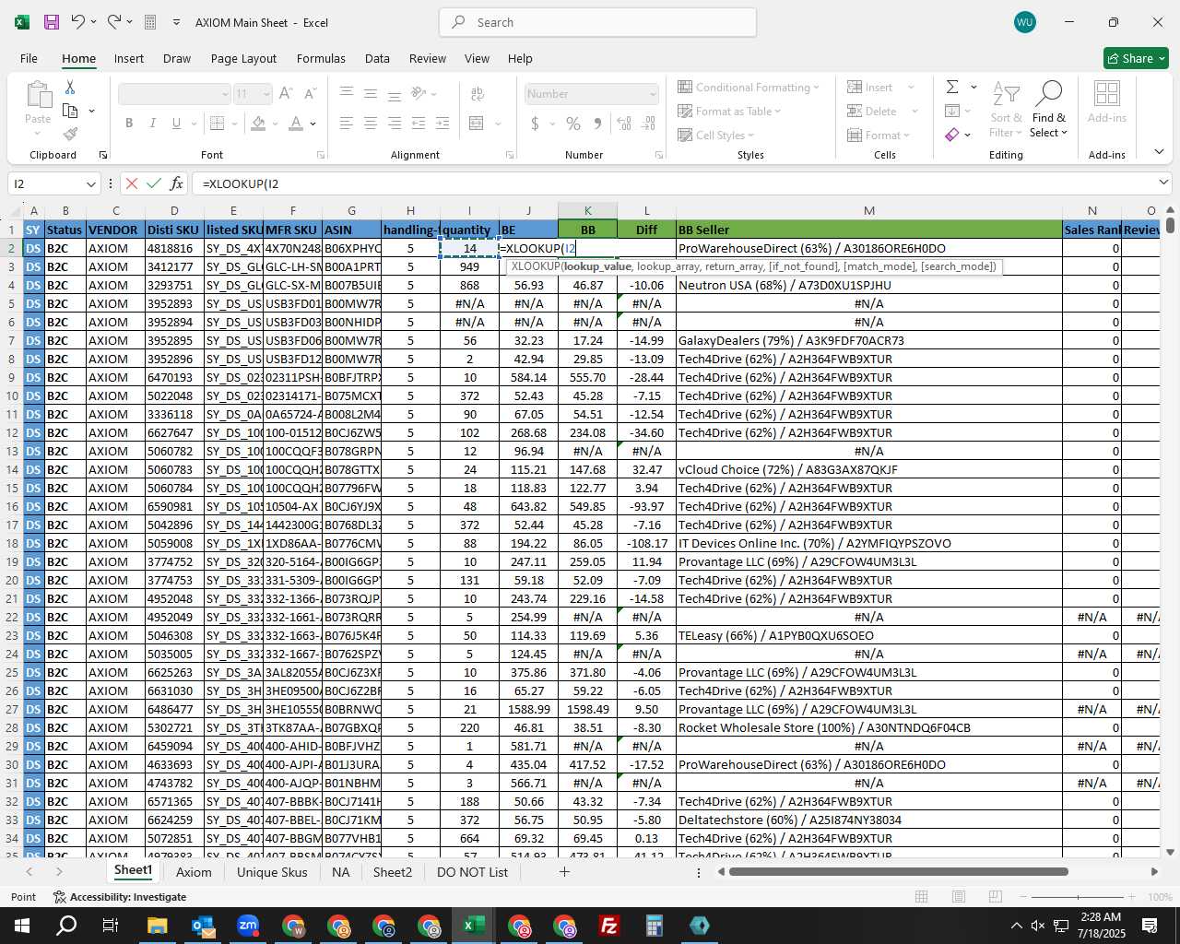Open the DO NOT List sheet tab
The height and width of the screenshot is (944, 1180).
(x=472, y=872)
